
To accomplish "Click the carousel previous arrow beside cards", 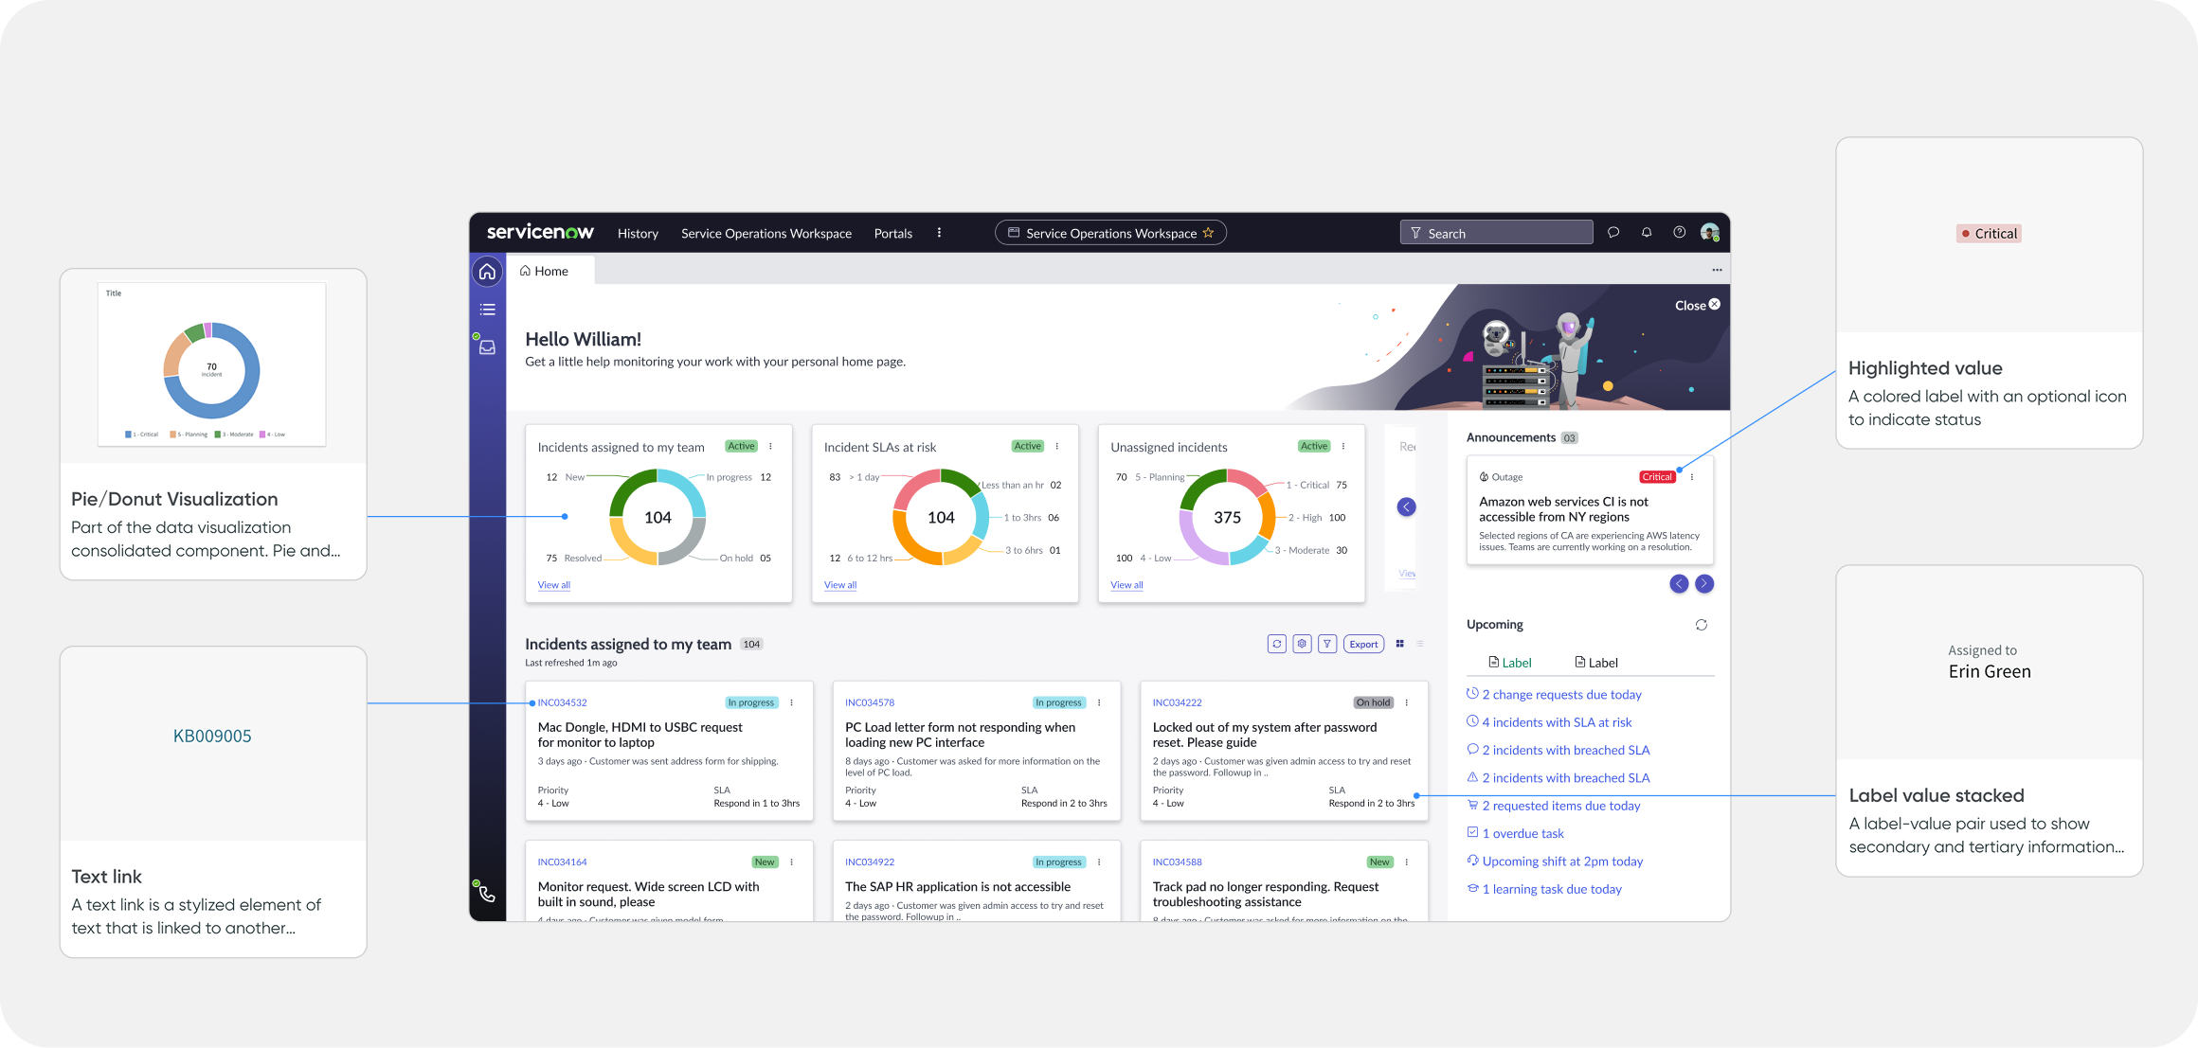I will [1407, 507].
